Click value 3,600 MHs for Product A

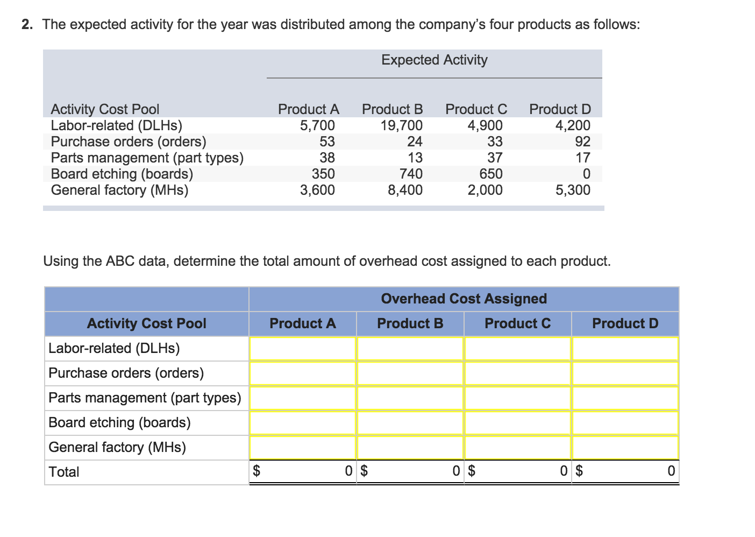point(317,190)
